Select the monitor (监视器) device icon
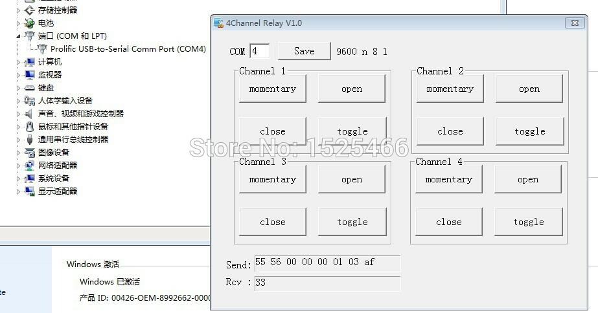Image resolution: width=598 pixels, height=313 pixels. click(x=29, y=75)
